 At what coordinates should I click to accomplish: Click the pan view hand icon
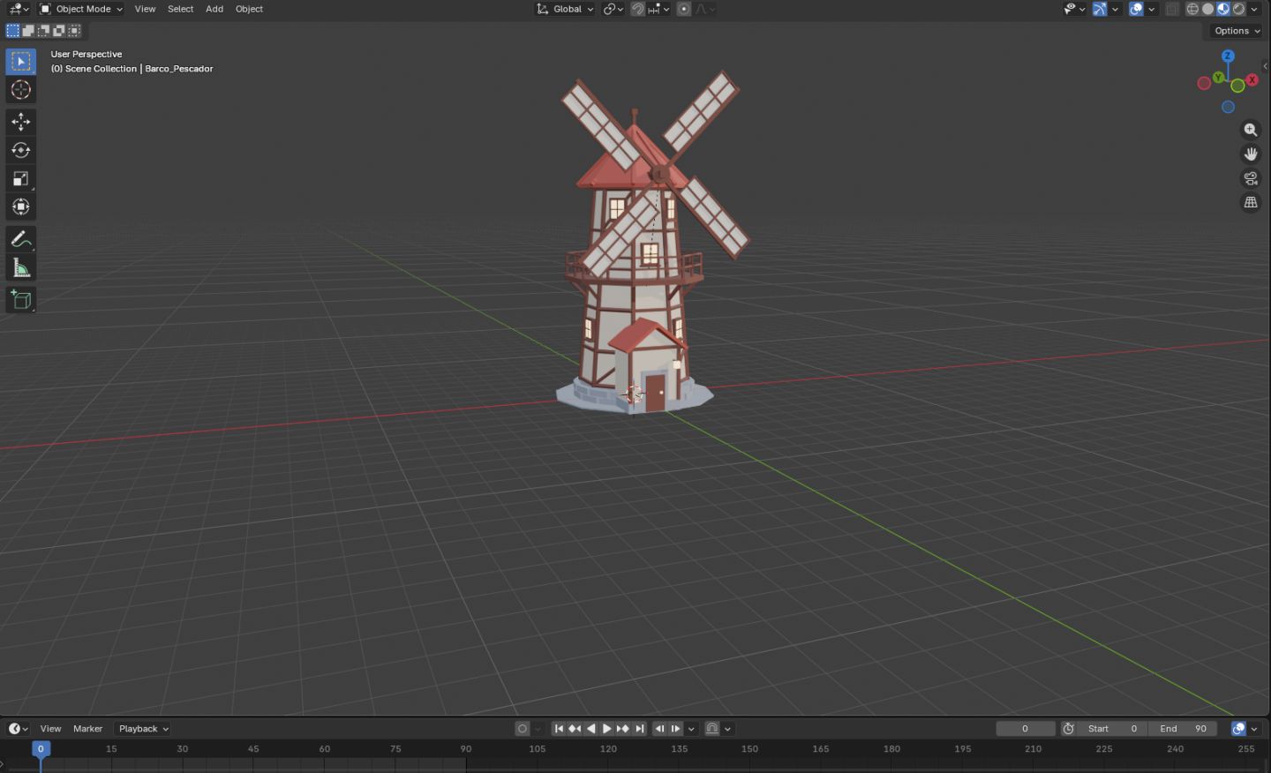tap(1251, 154)
